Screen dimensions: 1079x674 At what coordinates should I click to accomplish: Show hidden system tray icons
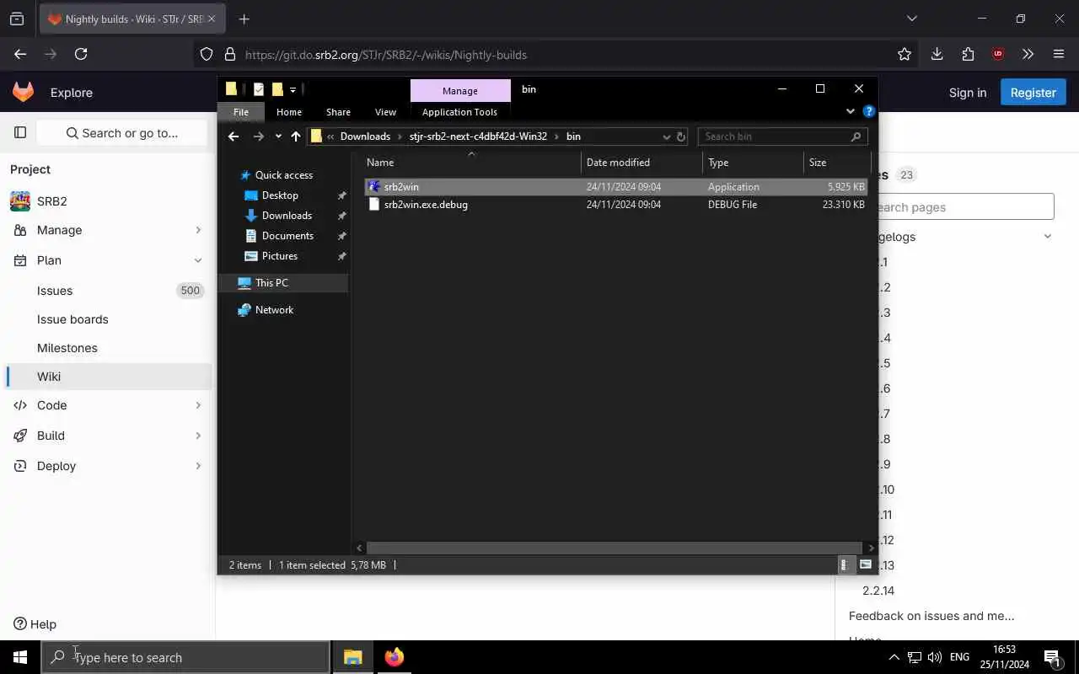coord(894,657)
